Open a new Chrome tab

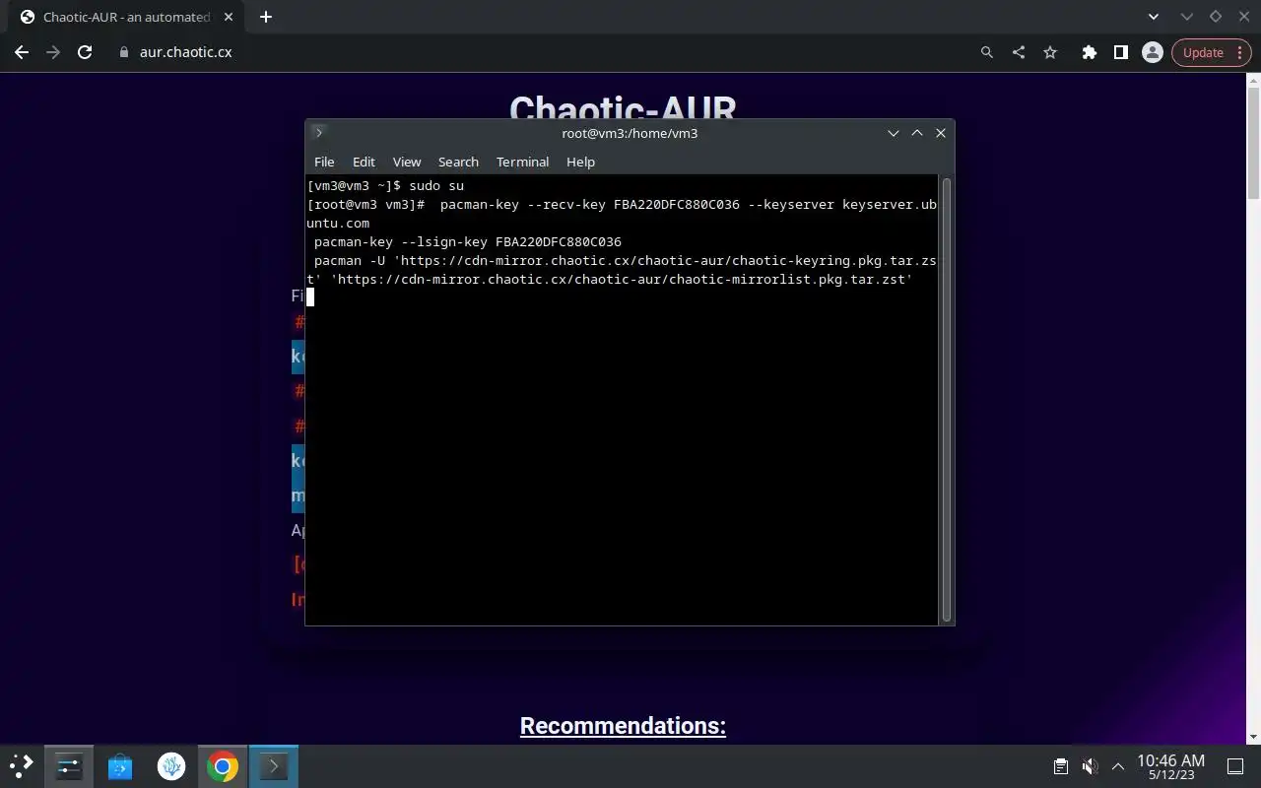click(x=266, y=17)
